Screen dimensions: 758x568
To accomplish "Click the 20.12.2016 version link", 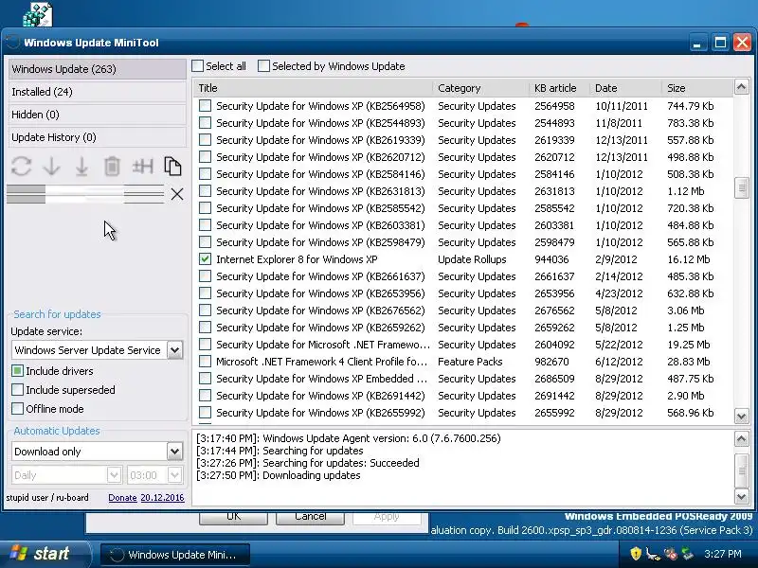I will click(162, 498).
